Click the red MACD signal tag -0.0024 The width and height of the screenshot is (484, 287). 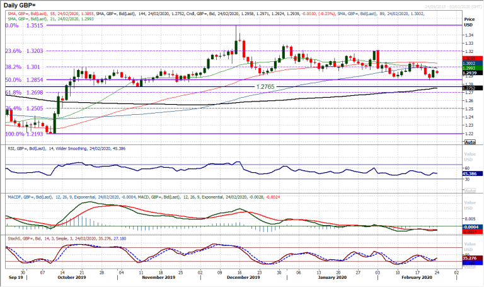[x=473, y=231]
